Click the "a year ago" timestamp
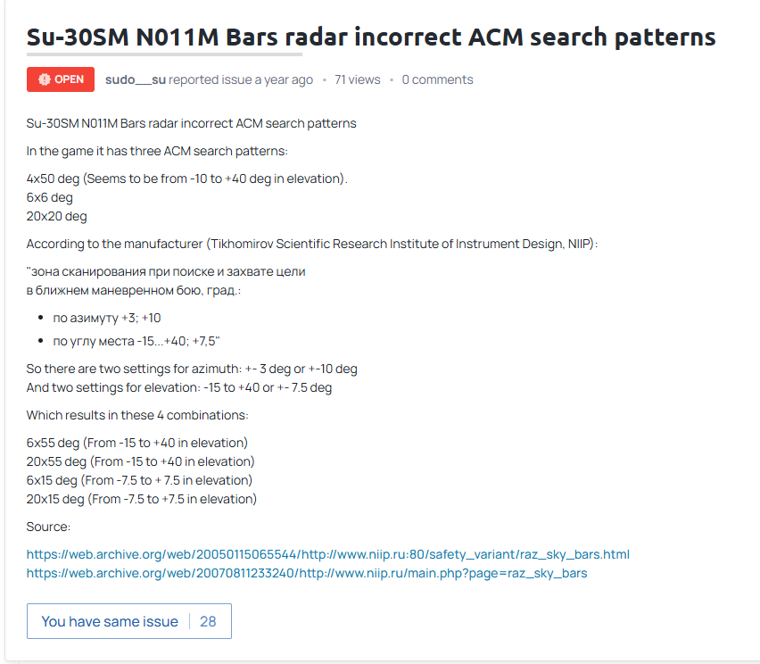760x664 pixels. 284,79
